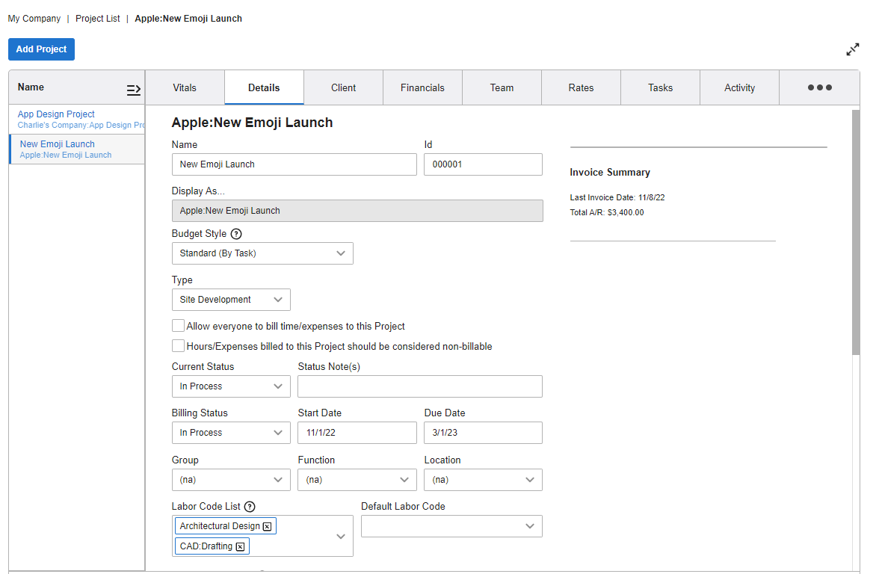The width and height of the screenshot is (879, 574).
Task: Switch to the Financials tab
Action: [x=422, y=87]
